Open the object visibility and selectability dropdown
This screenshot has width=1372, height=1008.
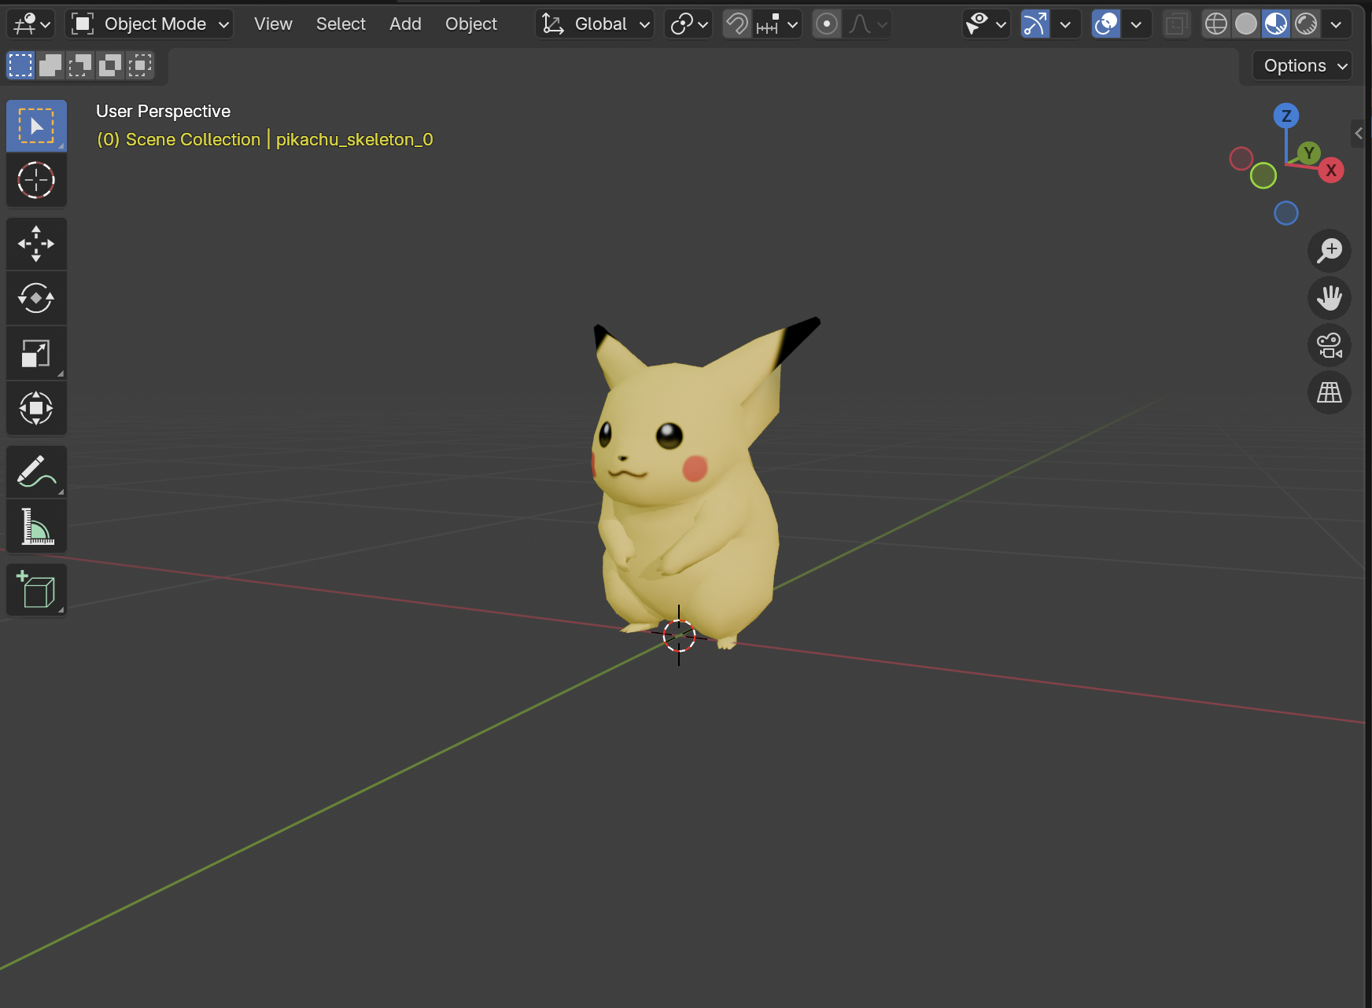click(x=987, y=24)
